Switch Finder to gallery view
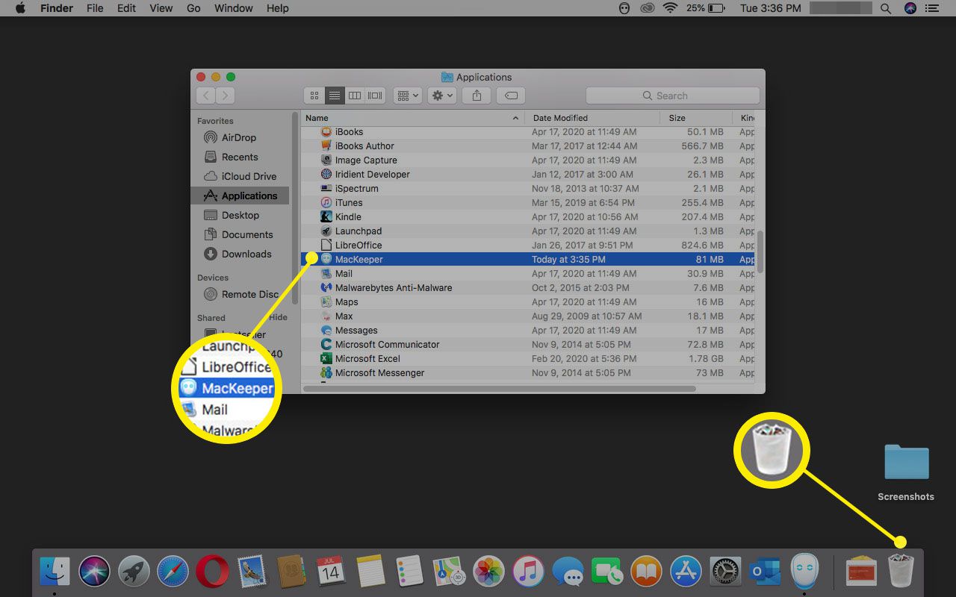 tap(375, 96)
